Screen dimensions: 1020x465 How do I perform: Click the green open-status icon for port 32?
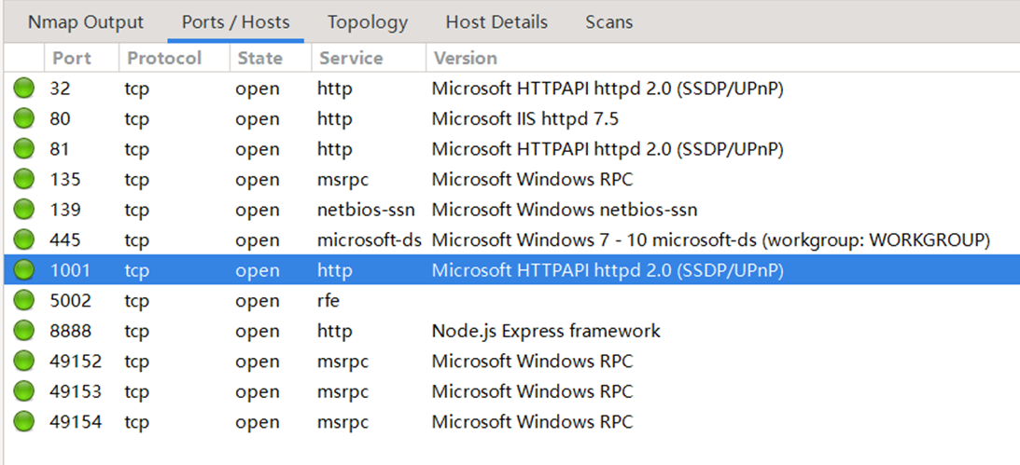click(23, 89)
